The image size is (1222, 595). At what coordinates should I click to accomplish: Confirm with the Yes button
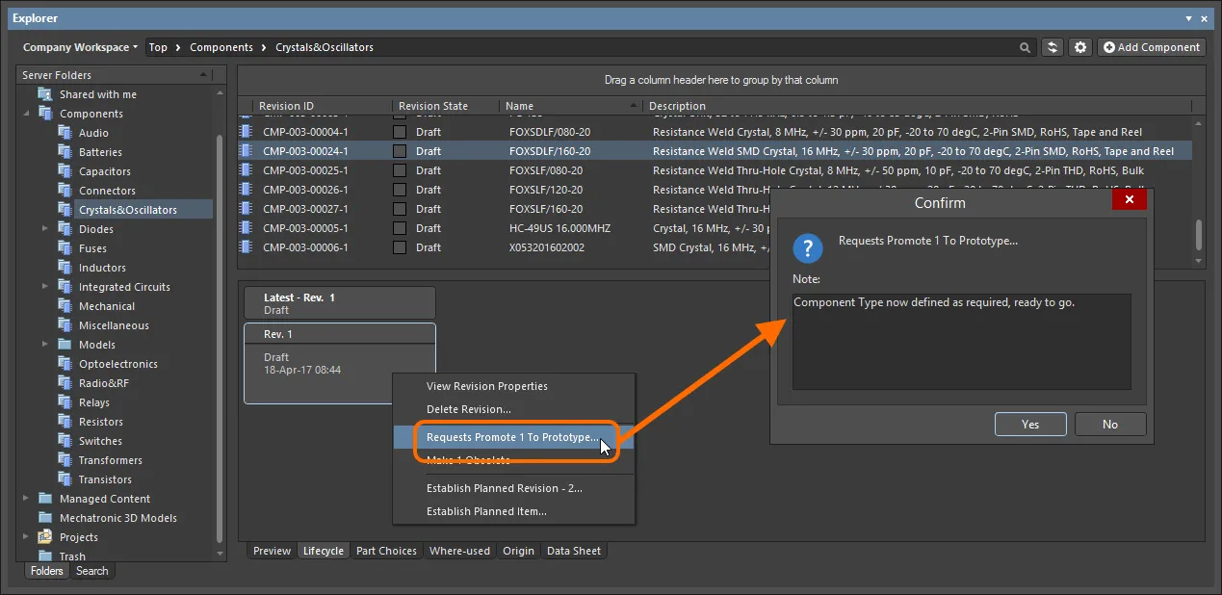(1030, 424)
